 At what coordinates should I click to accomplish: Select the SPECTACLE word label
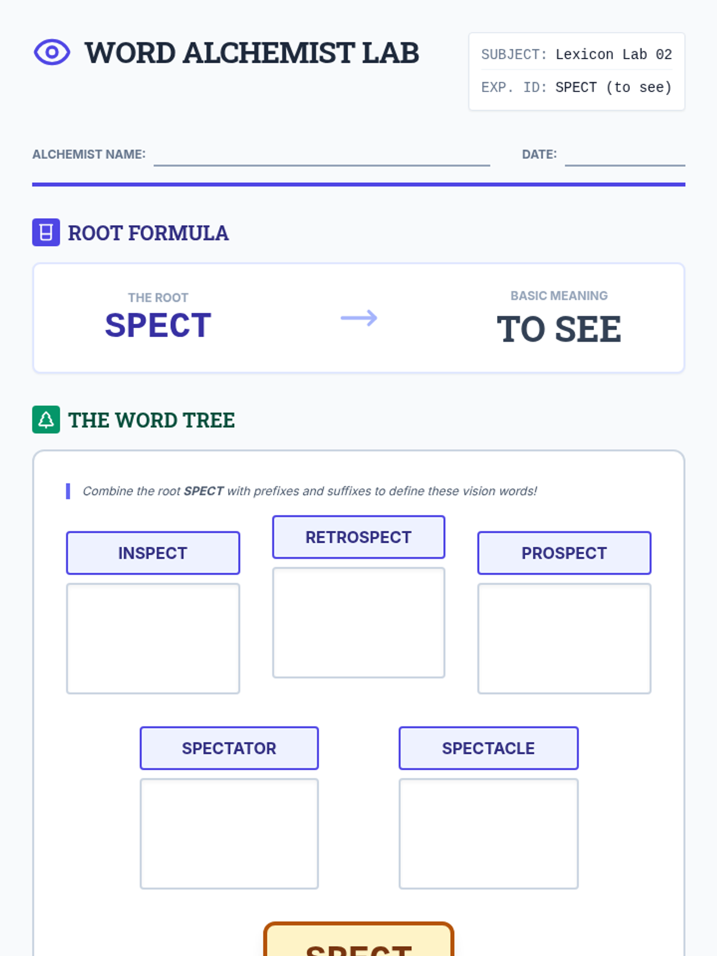coord(488,748)
